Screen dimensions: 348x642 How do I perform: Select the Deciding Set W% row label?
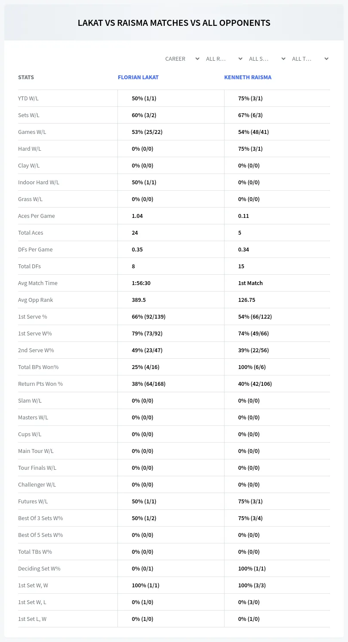pyautogui.click(x=39, y=568)
